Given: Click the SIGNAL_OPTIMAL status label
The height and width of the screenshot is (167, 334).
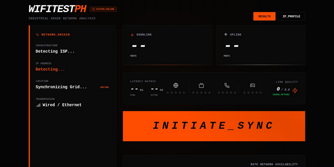Looking at the screenshot, I should pos(281,94).
